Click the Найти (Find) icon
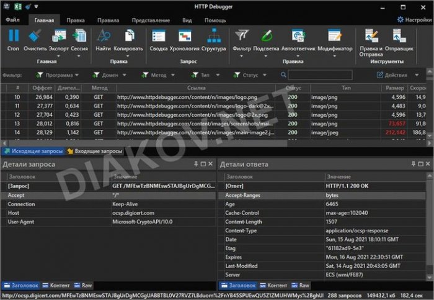The width and height of the screenshot is (434, 300). click(x=103, y=37)
